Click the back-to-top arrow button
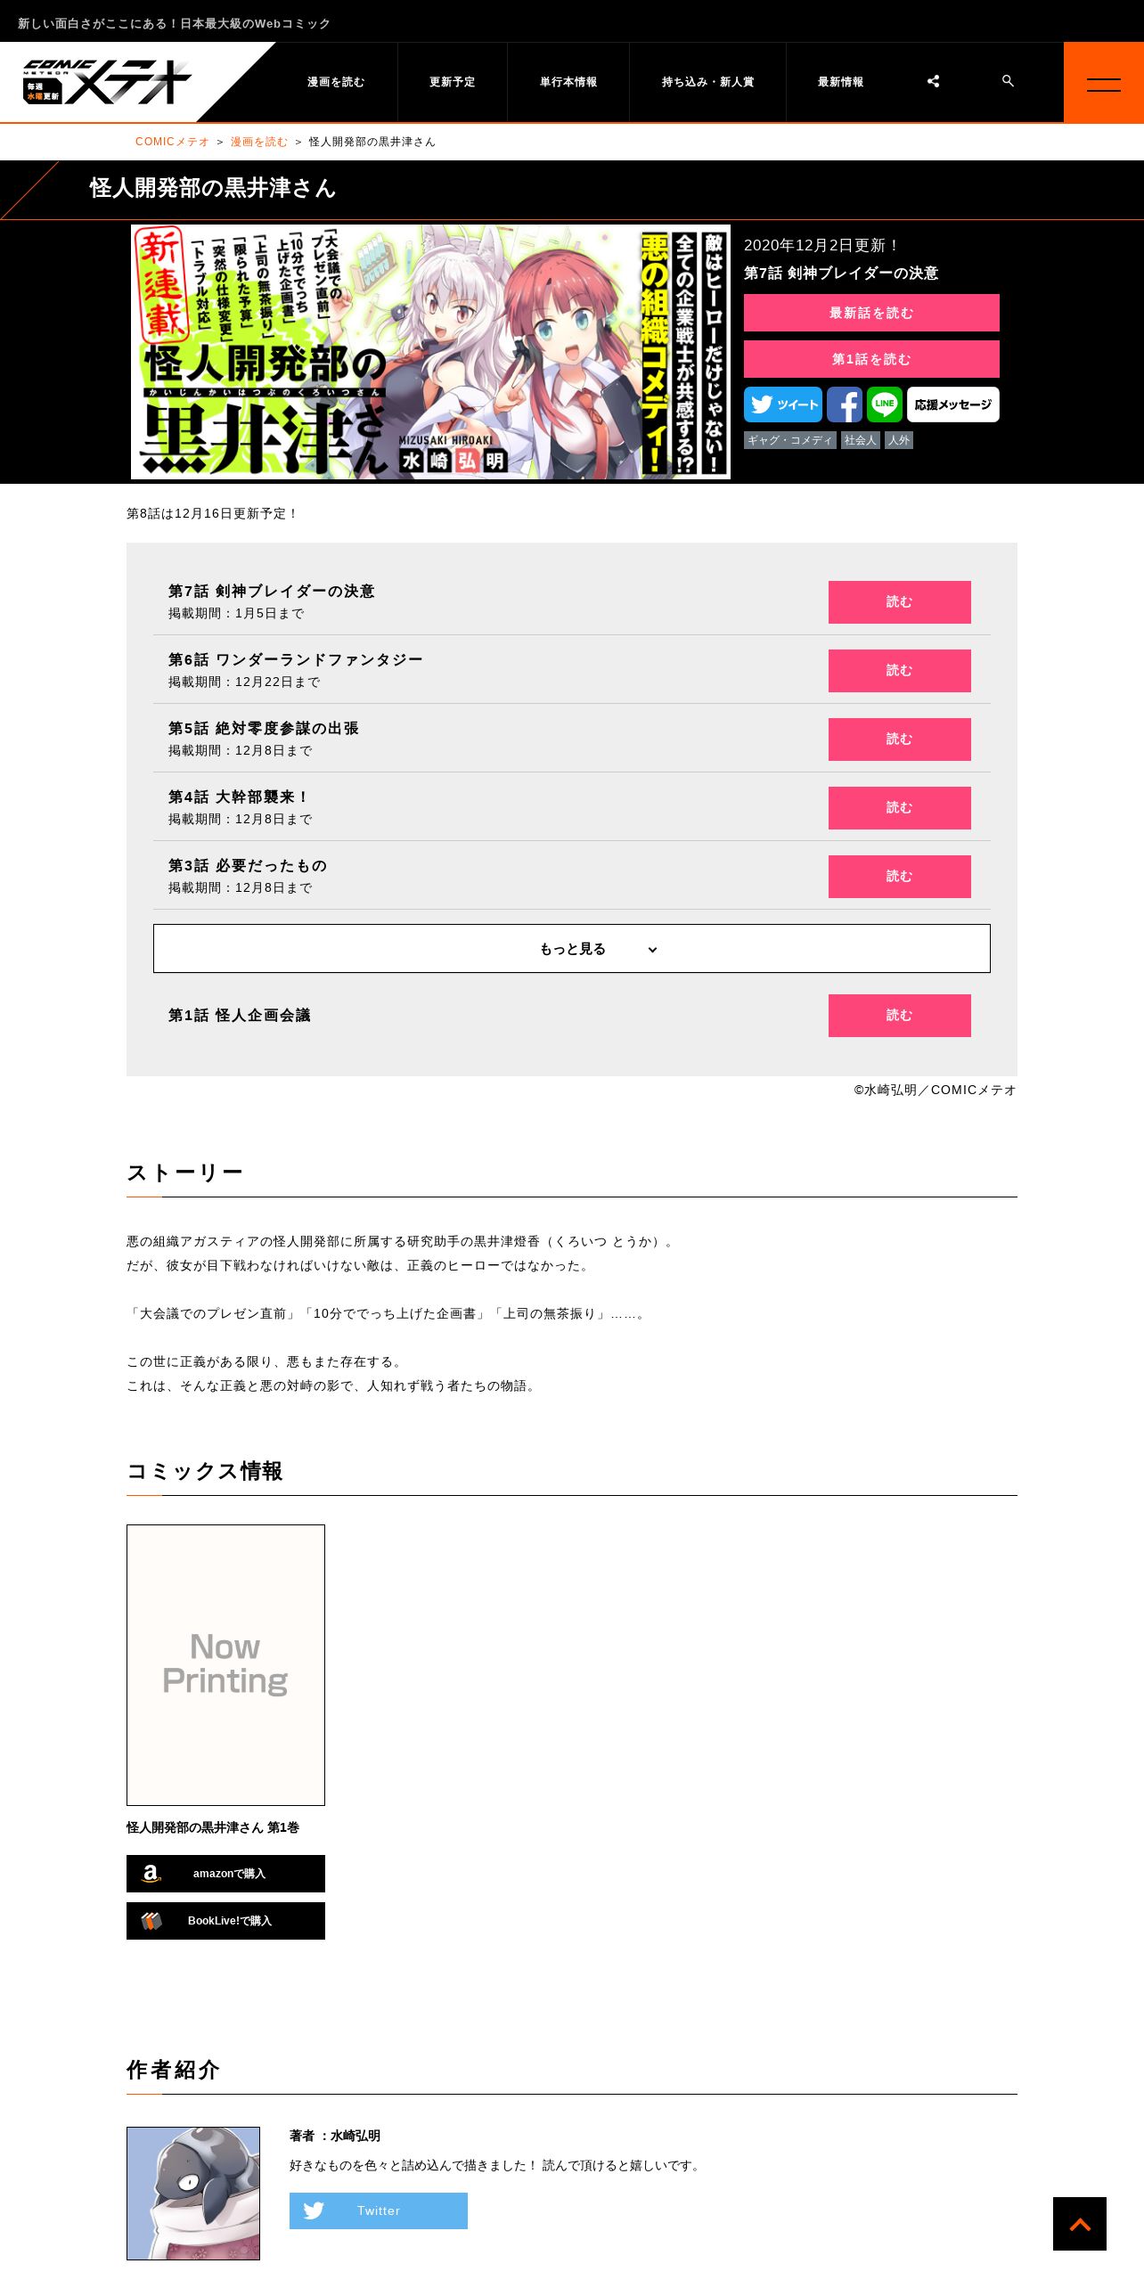 tap(1080, 2224)
